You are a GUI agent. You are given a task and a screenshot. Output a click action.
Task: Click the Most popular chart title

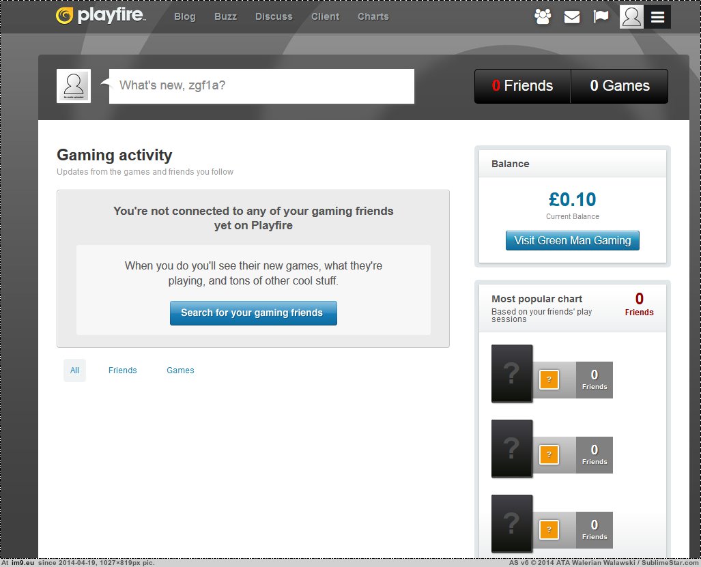pos(537,299)
